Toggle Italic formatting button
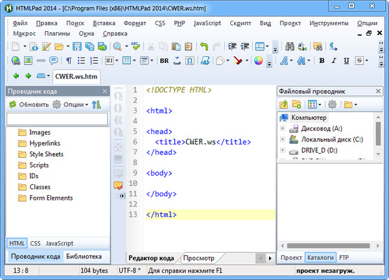The image size is (389, 280). click(334, 61)
